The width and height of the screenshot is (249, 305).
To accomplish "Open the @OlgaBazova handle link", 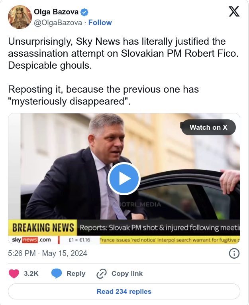I will coord(58,23).
